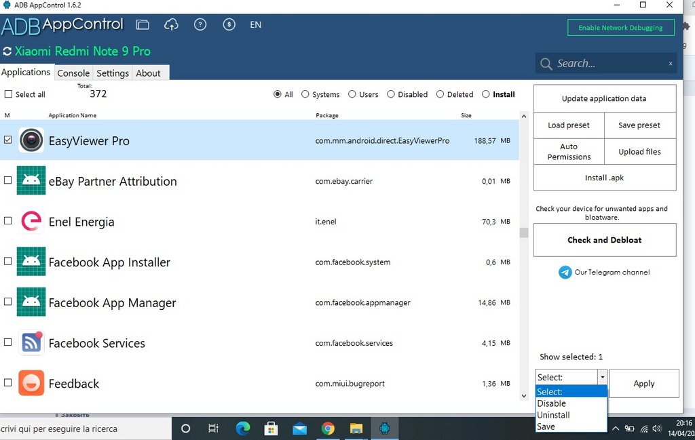
Task: Open Cortana circle in taskbar
Action: tap(186, 428)
